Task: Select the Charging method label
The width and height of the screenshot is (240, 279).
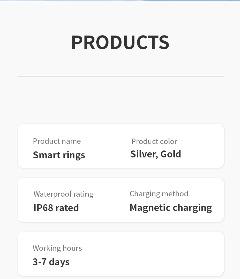Action: click(x=159, y=194)
